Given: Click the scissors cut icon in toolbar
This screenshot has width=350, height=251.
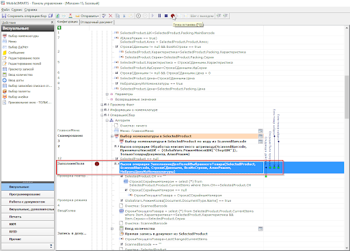Looking at the screenshot, I should pos(124,16).
